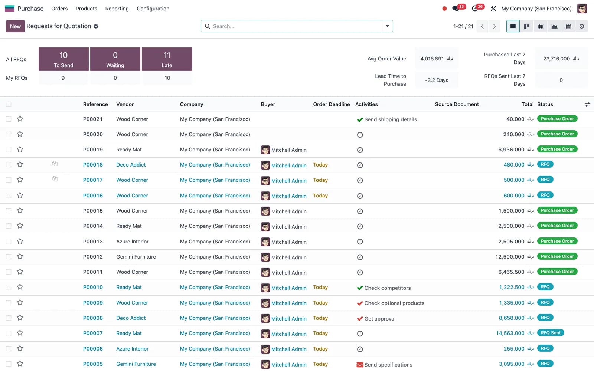Switch to the Calendar view

click(x=568, y=26)
